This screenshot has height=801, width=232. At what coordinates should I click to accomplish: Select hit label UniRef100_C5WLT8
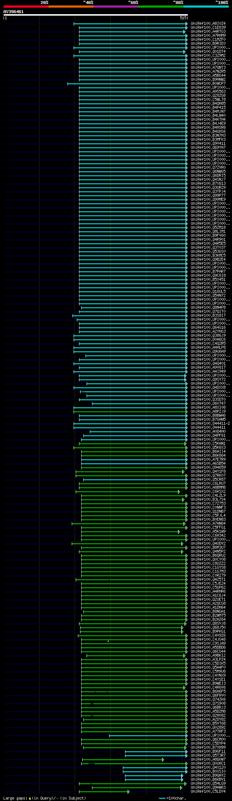click(208, 100)
